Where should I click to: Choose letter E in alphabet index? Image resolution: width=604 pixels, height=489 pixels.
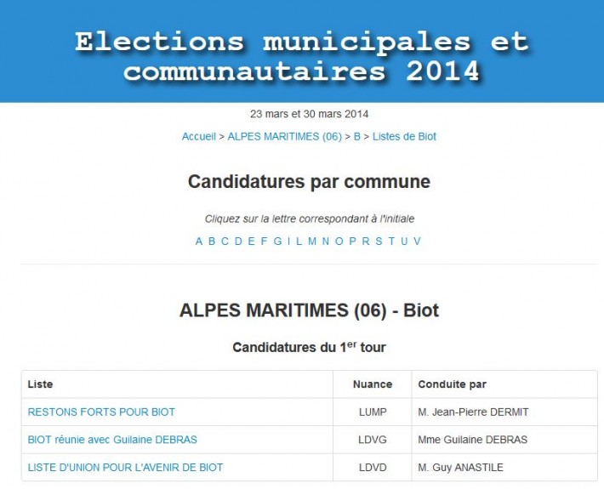[x=252, y=241]
